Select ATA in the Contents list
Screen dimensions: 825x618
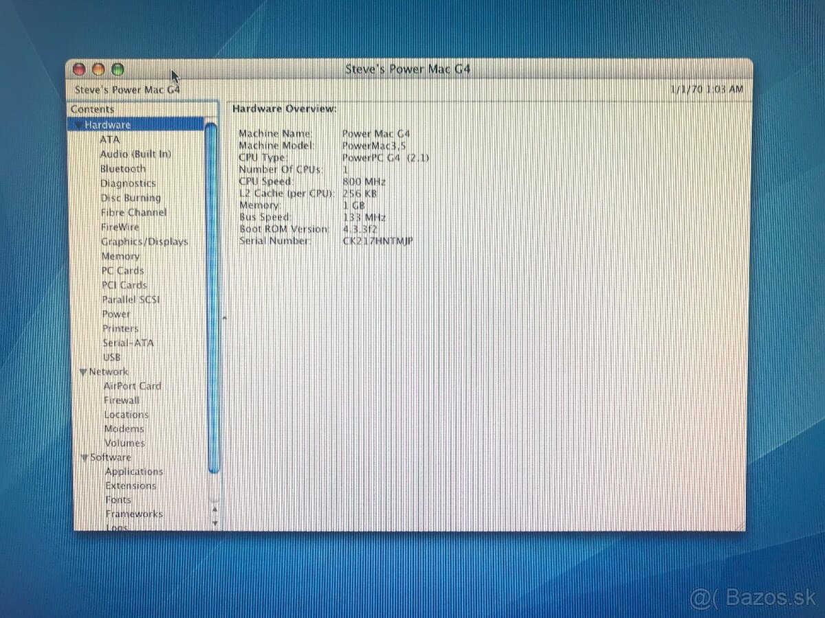[109, 139]
